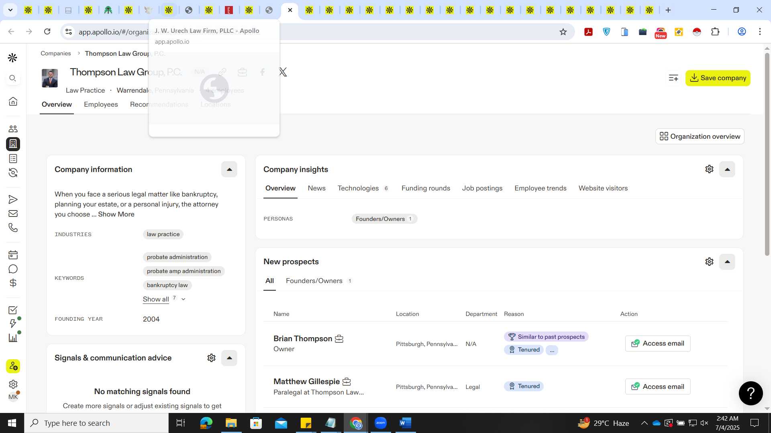Access email for Matthew Gillespie
This screenshot has height=433, width=771.
[x=657, y=386]
